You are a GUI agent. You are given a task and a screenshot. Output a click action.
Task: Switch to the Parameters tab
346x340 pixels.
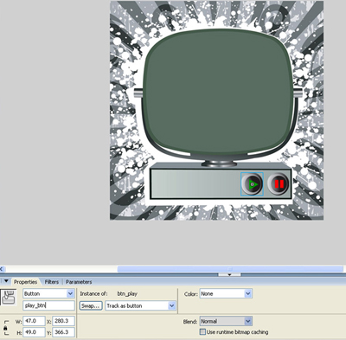79,282
